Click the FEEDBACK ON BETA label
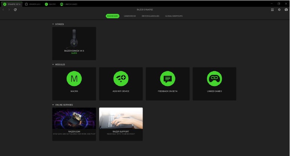Screen dimensions: 290x156 [x=168, y=91]
